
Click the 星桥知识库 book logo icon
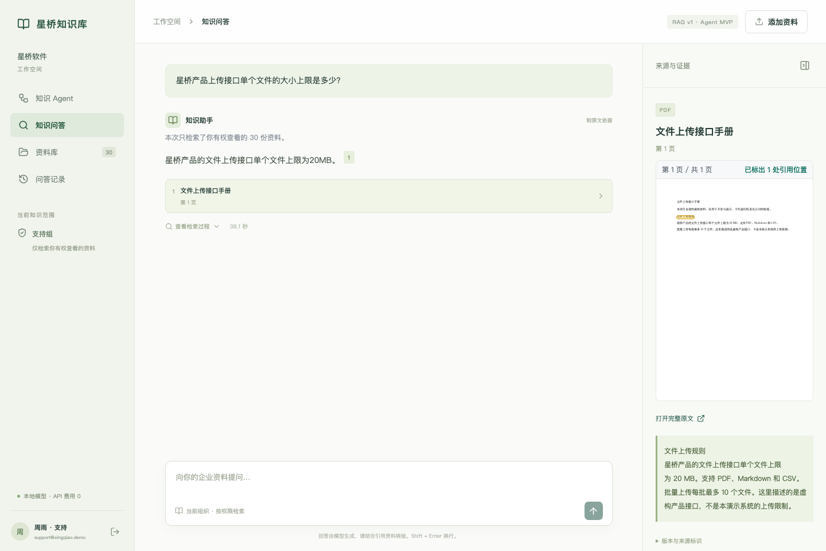click(24, 24)
